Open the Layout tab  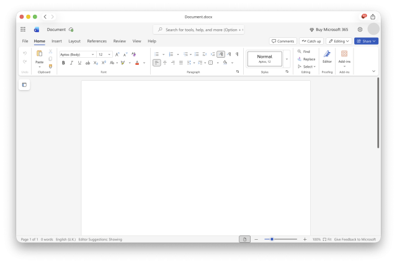[74, 41]
